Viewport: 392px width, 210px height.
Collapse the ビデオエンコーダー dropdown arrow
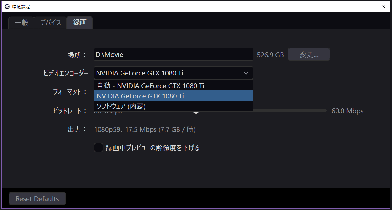[x=246, y=73]
